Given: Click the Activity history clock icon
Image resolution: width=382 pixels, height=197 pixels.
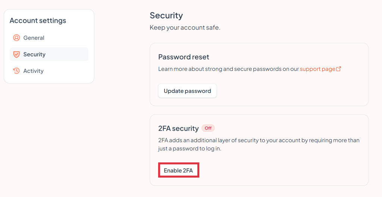Looking at the screenshot, I should click(x=16, y=71).
